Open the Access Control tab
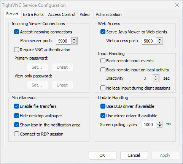The width and height of the screenshot is (183, 164). tap(62, 14)
